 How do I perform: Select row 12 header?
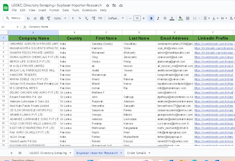point(3,88)
